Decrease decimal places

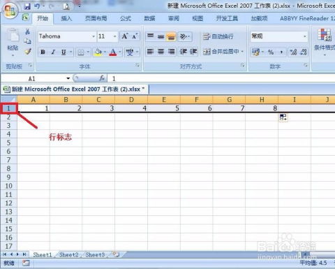(x=303, y=52)
